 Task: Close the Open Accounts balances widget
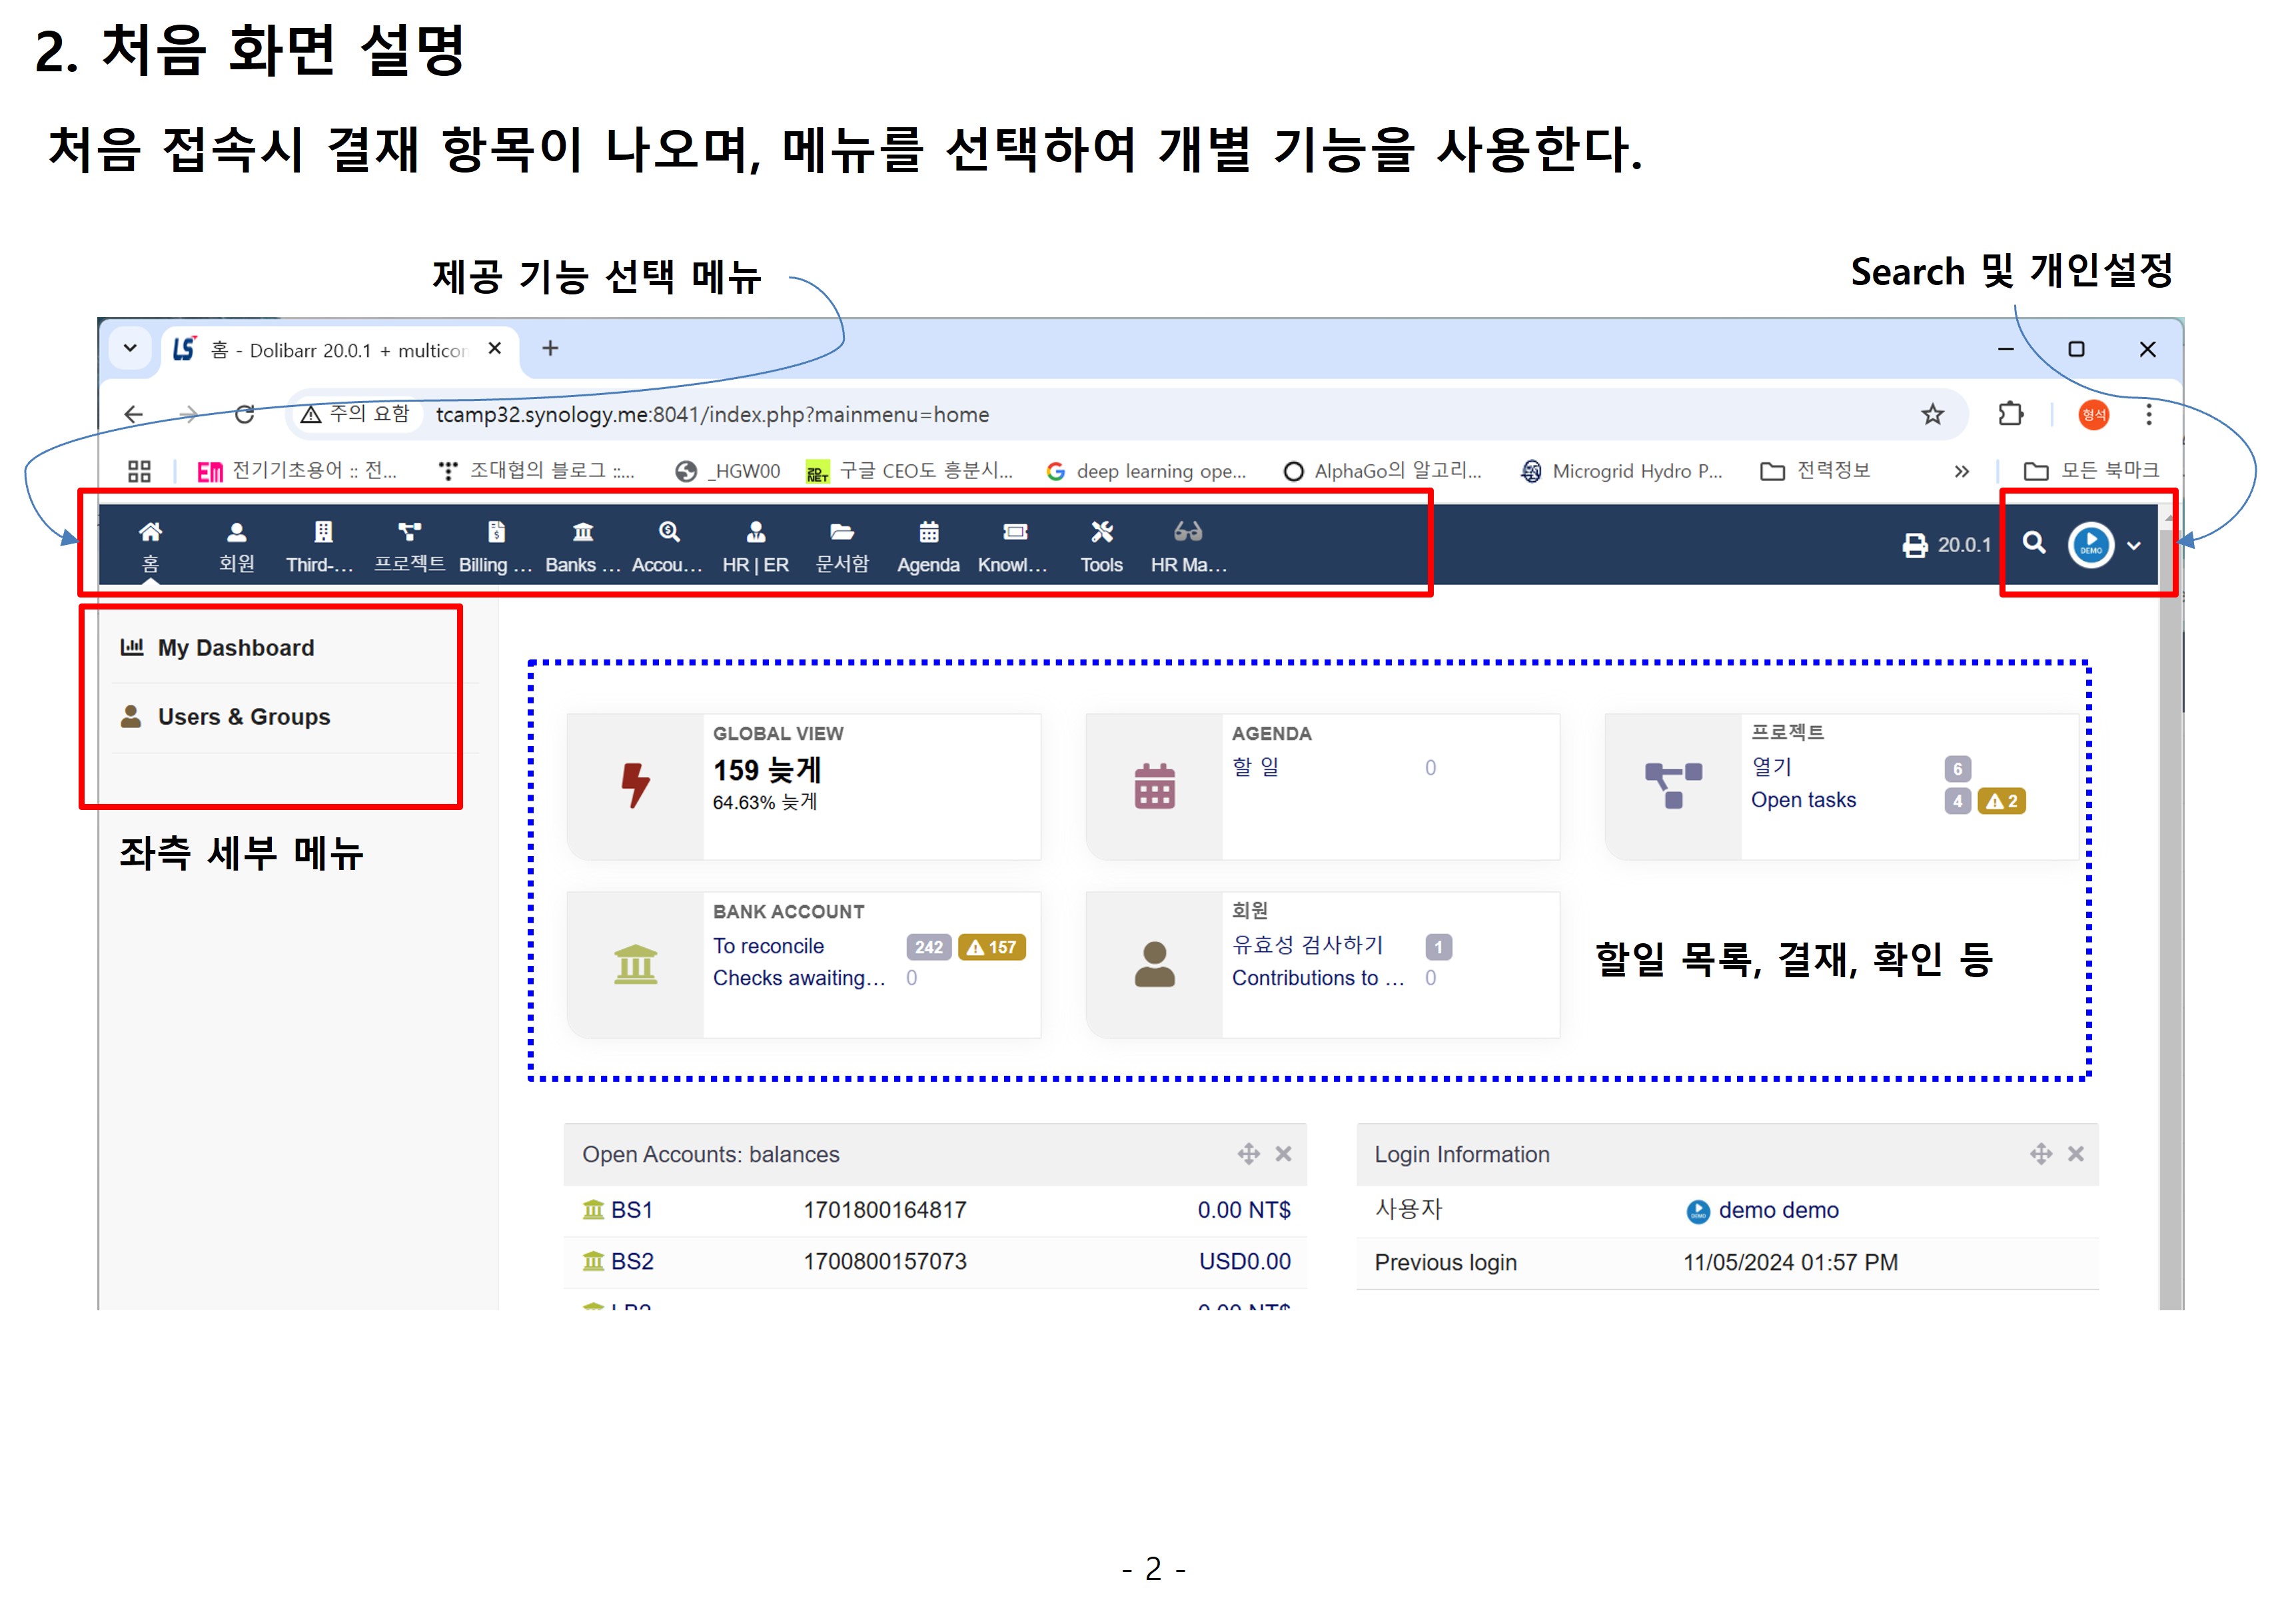pyautogui.click(x=1283, y=1154)
